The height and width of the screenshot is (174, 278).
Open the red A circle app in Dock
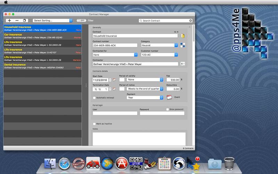(122, 164)
